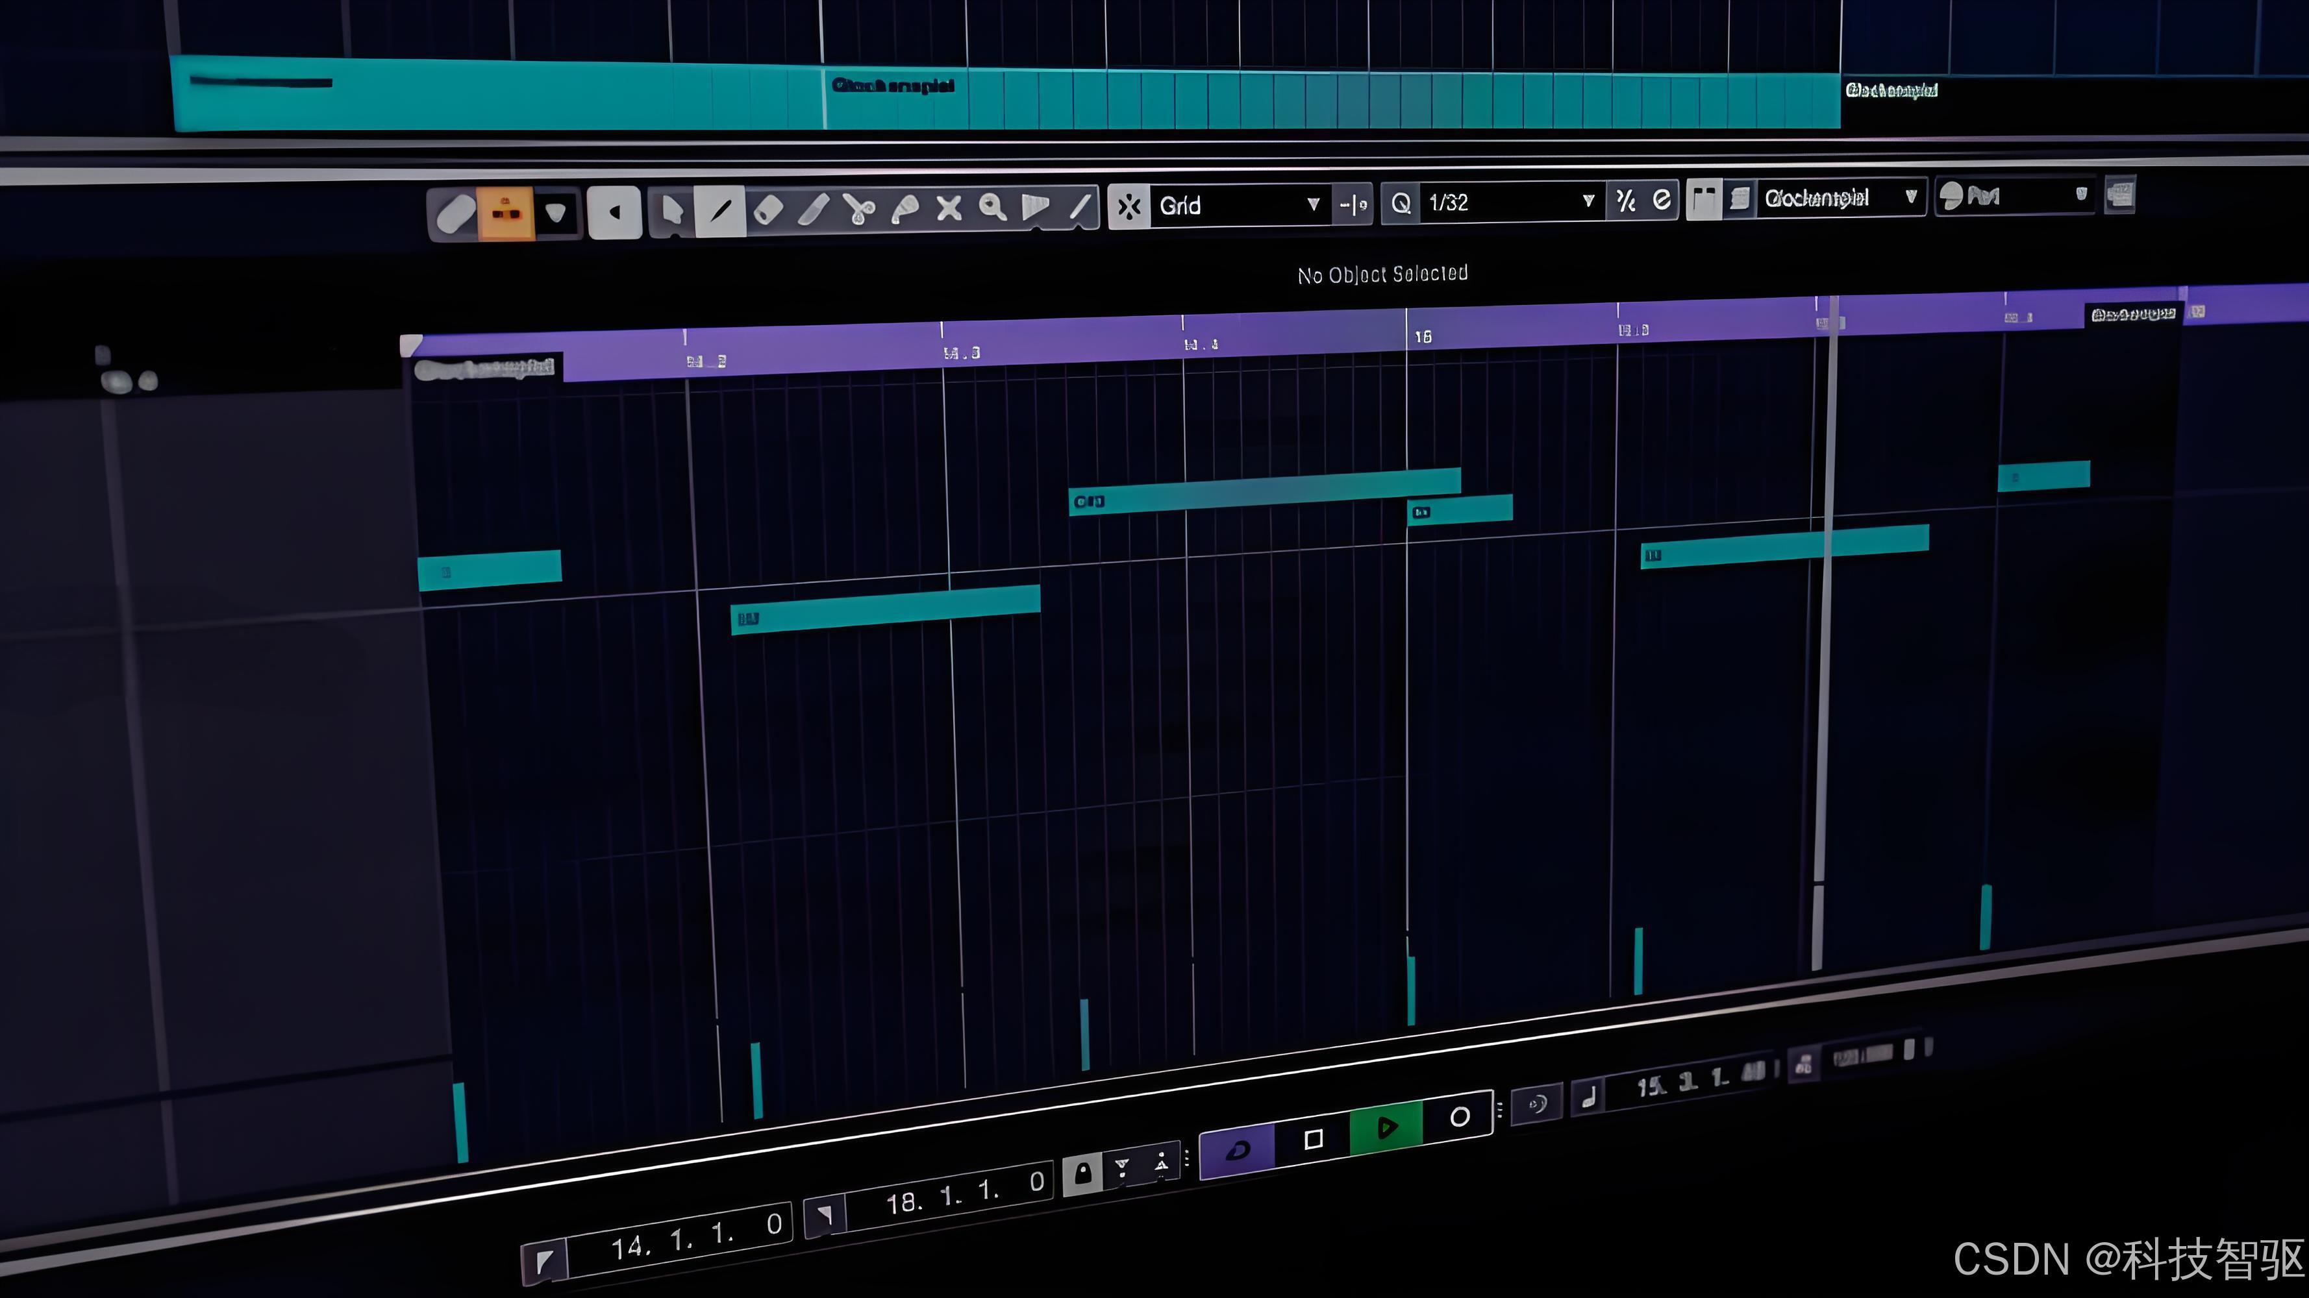The image size is (2309, 1298).
Task: Open the Grid snap type dropdown
Action: [x=1312, y=205]
